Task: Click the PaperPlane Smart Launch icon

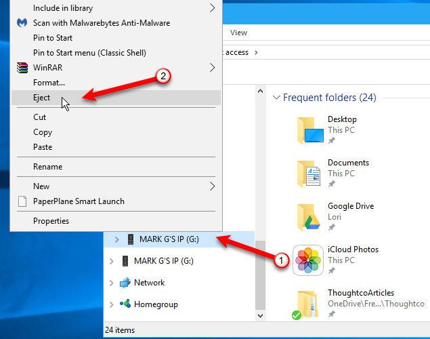Action: tap(21, 201)
